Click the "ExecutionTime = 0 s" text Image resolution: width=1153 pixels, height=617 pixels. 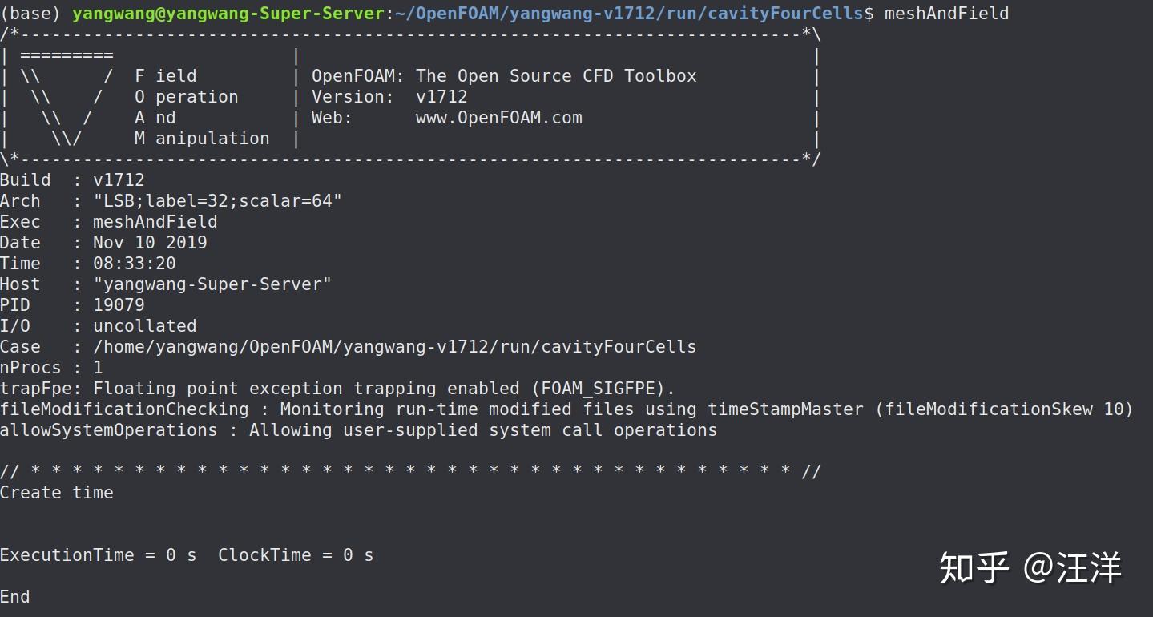[98, 555]
